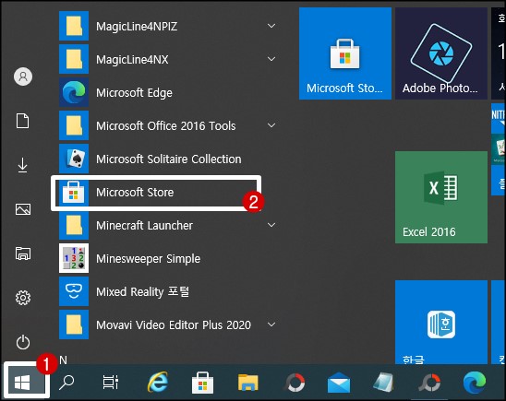This screenshot has height=401, width=506.
Task: Launch Microsoft Solitaire Collection from list
Action: pyautogui.click(x=168, y=159)
